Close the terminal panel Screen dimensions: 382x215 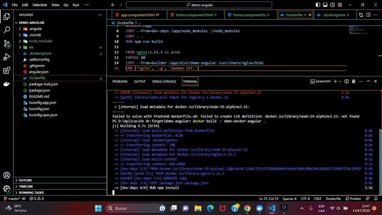tap(375, 81)
